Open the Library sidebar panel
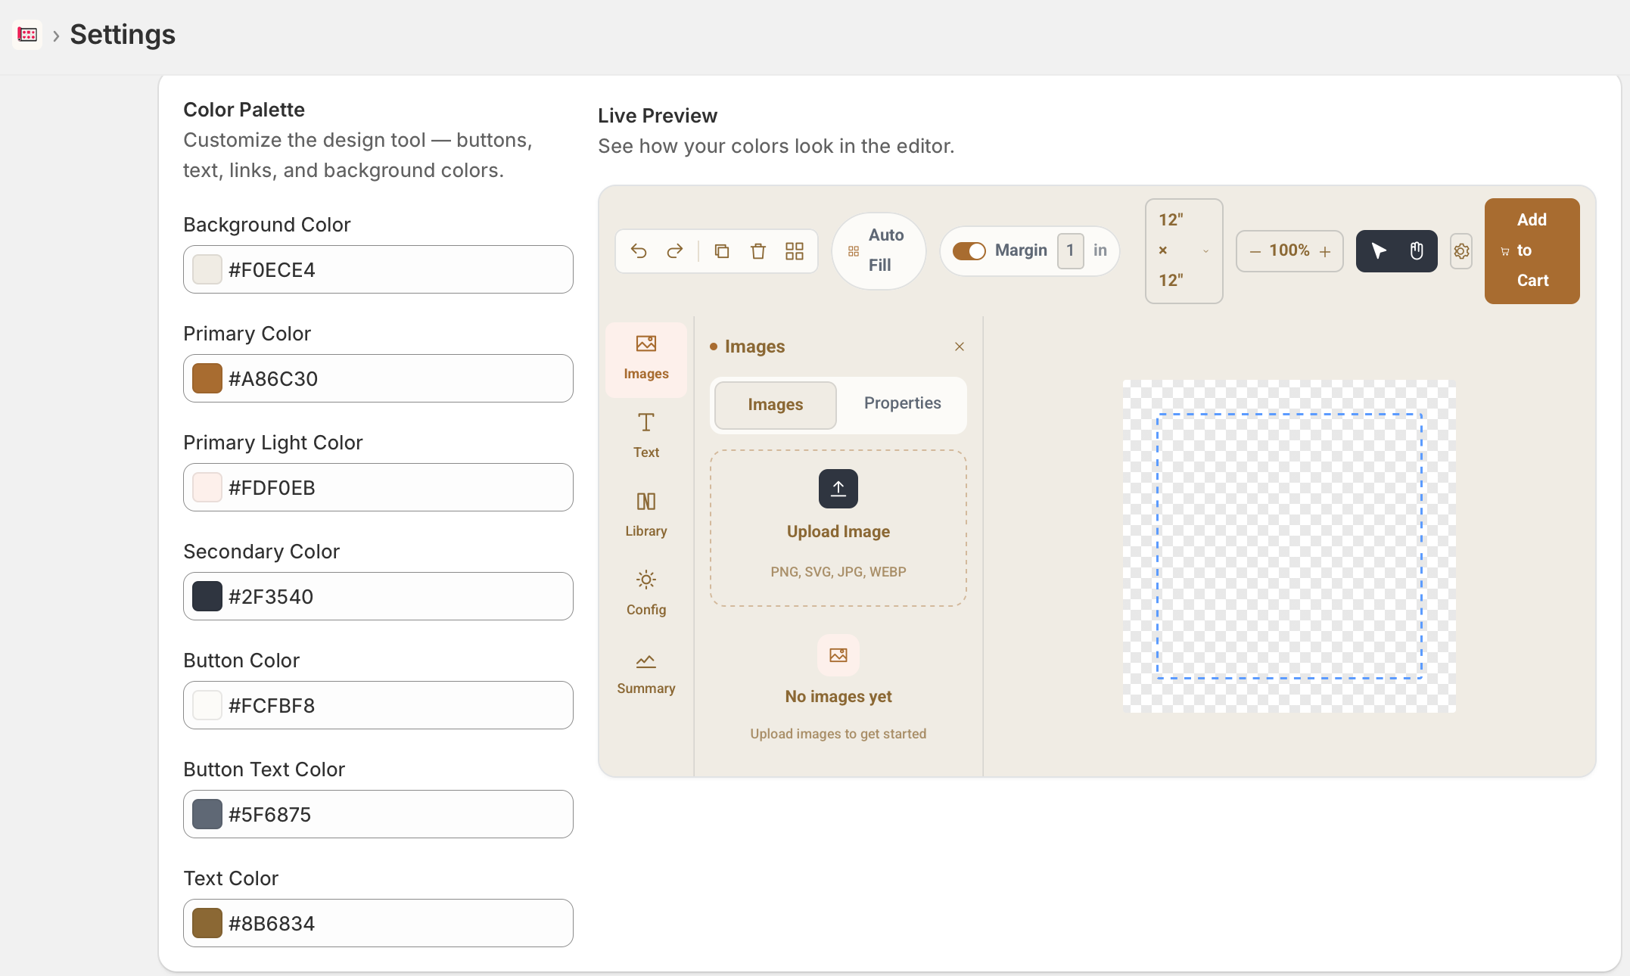Screen dimensions: 1630x976 (x=646, y=514)
